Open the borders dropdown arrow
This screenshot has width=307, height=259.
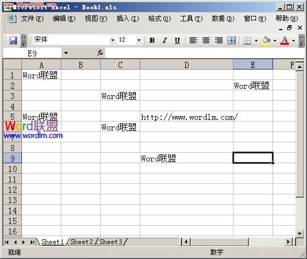click(256, 41)
